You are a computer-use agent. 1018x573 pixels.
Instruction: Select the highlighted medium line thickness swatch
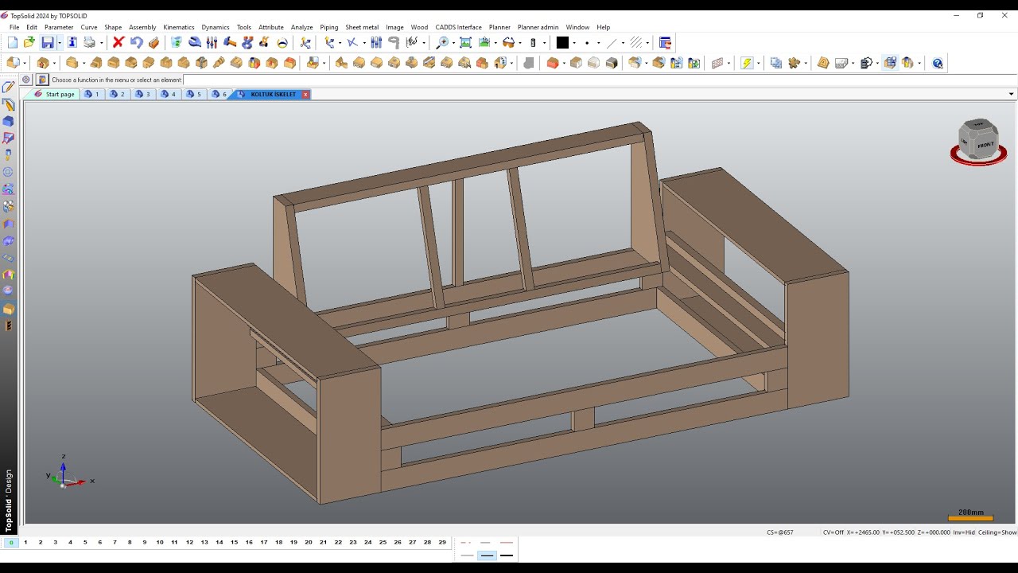click(x=487, y=555)
